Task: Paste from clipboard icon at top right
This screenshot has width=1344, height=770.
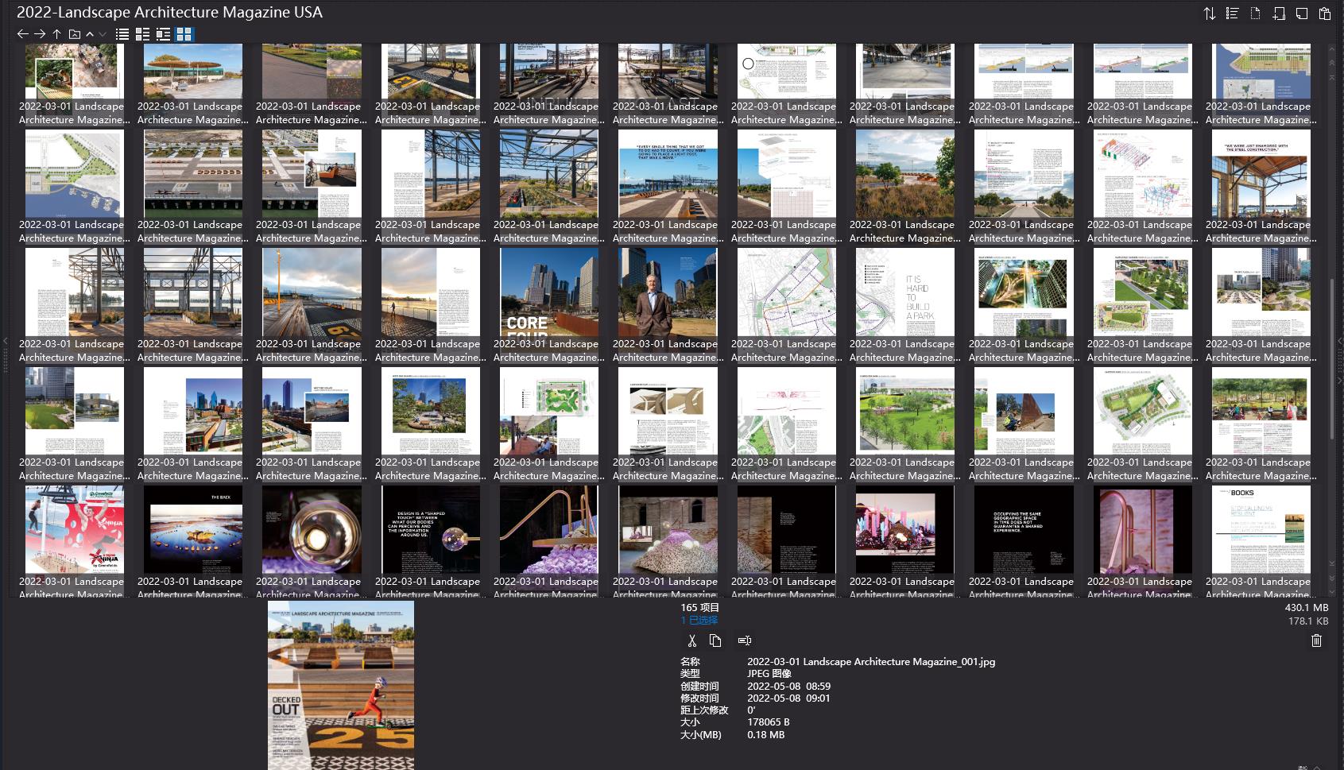Action: (1324, 14)
